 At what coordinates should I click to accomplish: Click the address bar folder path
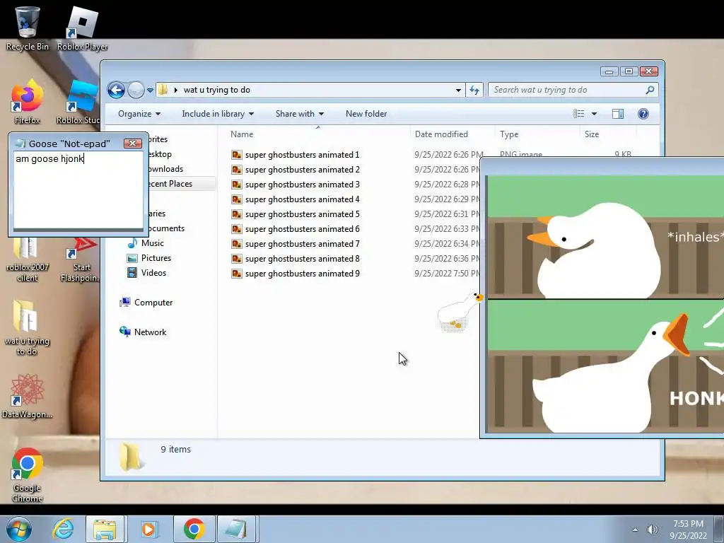tap(216, 90)
